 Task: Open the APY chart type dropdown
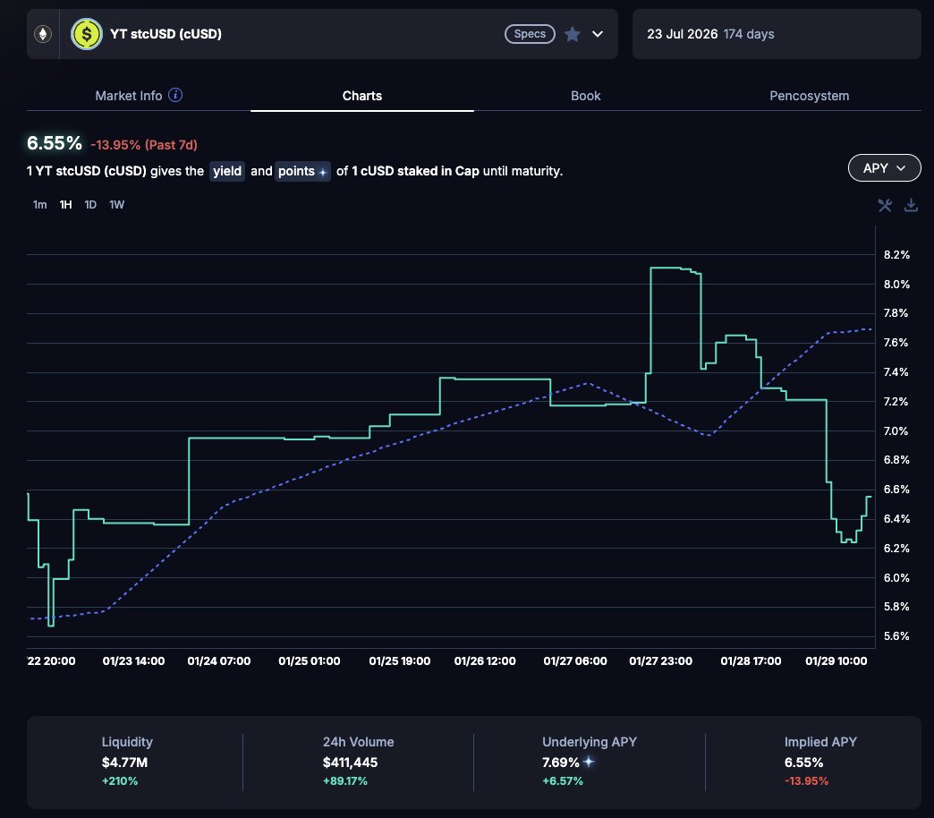883,167
